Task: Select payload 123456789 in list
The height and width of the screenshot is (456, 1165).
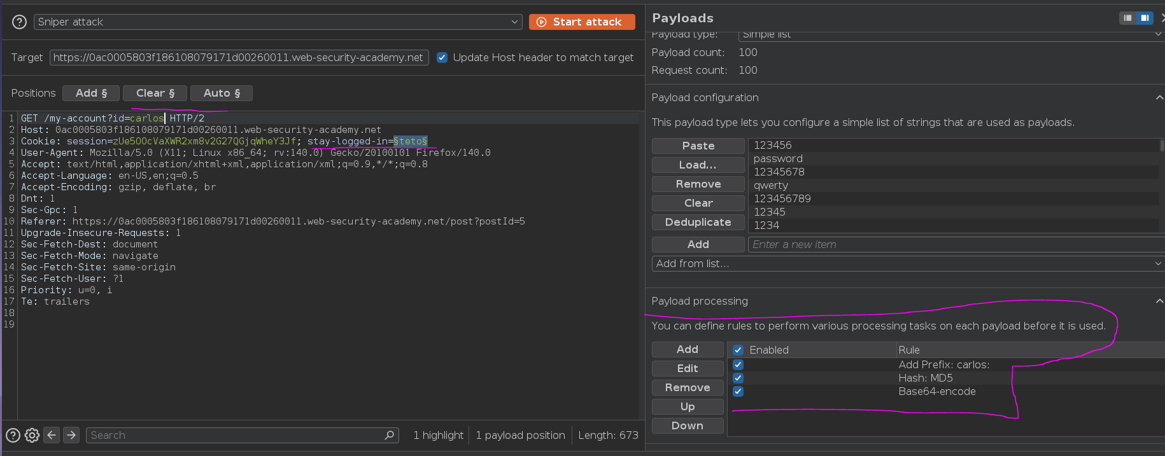Action: 954,198
